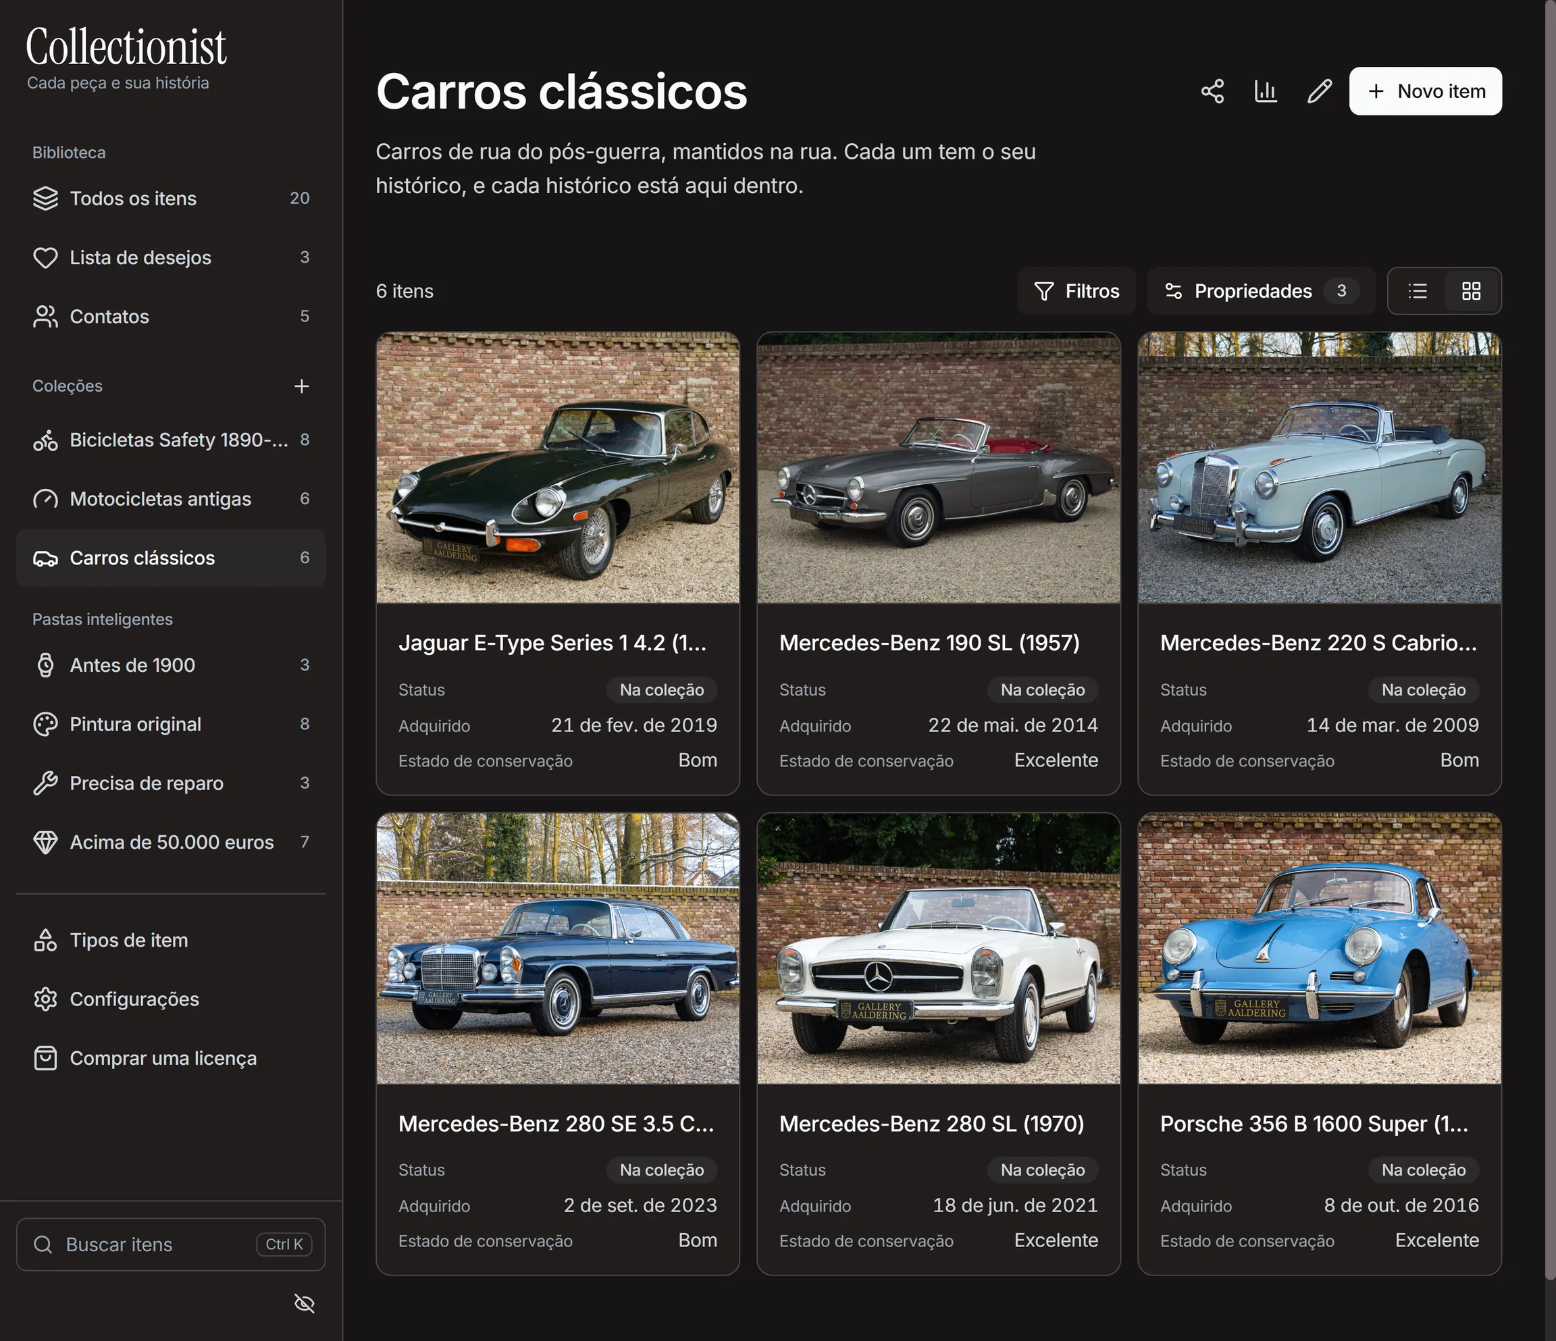
Task: Click the Collectionist logo
Action: [126, 47]
